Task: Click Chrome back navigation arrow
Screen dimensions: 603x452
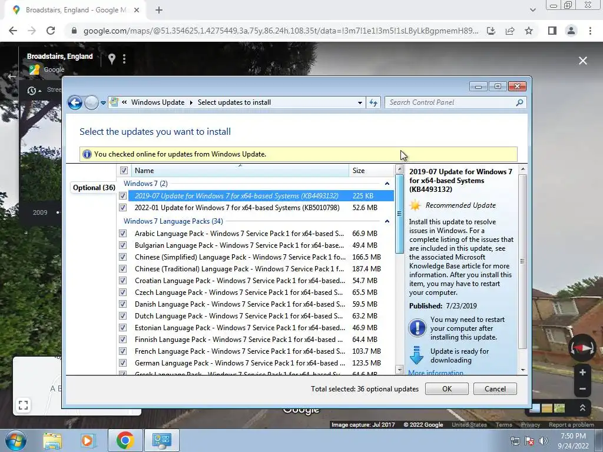Action: coord(13,31)
